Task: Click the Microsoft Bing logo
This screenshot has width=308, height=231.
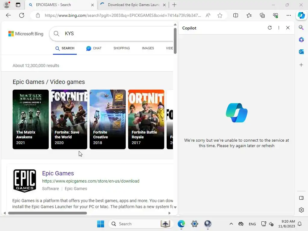Action: pos(26,34)
